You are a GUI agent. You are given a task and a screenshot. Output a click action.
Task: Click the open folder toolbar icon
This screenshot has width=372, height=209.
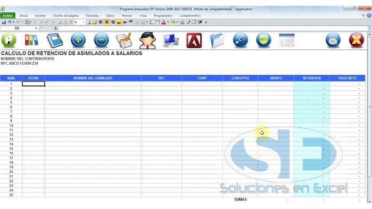click(95, 22)
